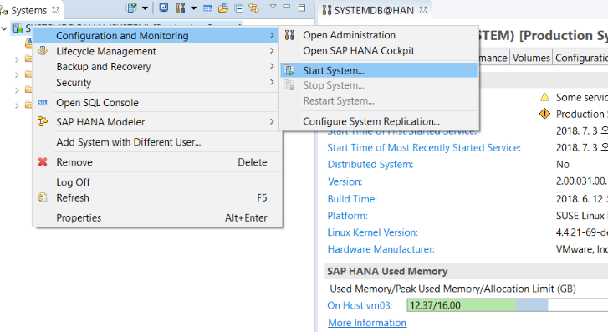Viewport: 608px width, 332px height.
Task: Click the Hardware Manufacturer label
Action: click(x=381, y=249)
